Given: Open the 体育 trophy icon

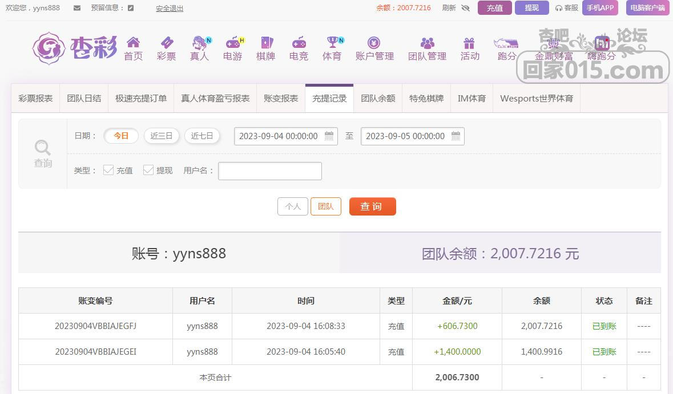Looking at the screenshot, I should coord(332,43).
